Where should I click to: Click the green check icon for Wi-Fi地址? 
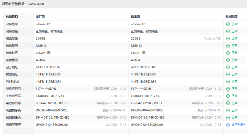click(x=228, y=81)
